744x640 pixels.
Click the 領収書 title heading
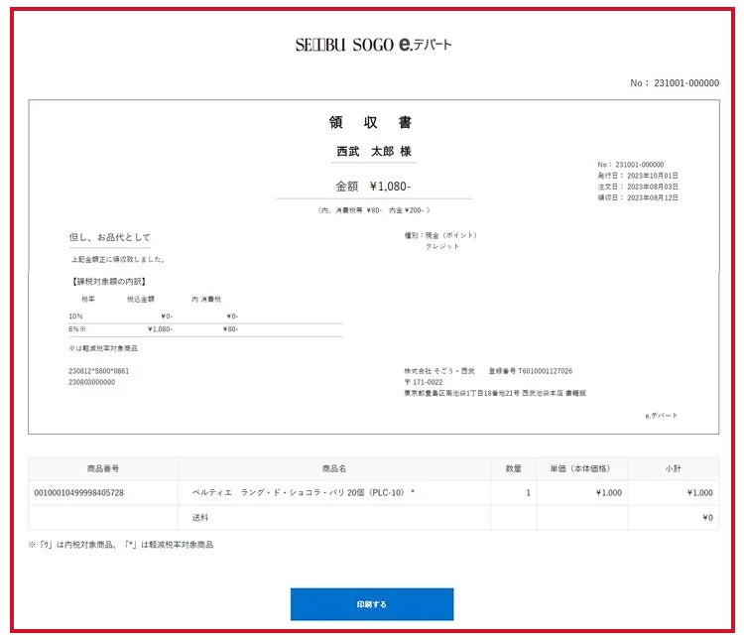pos(371,122)
